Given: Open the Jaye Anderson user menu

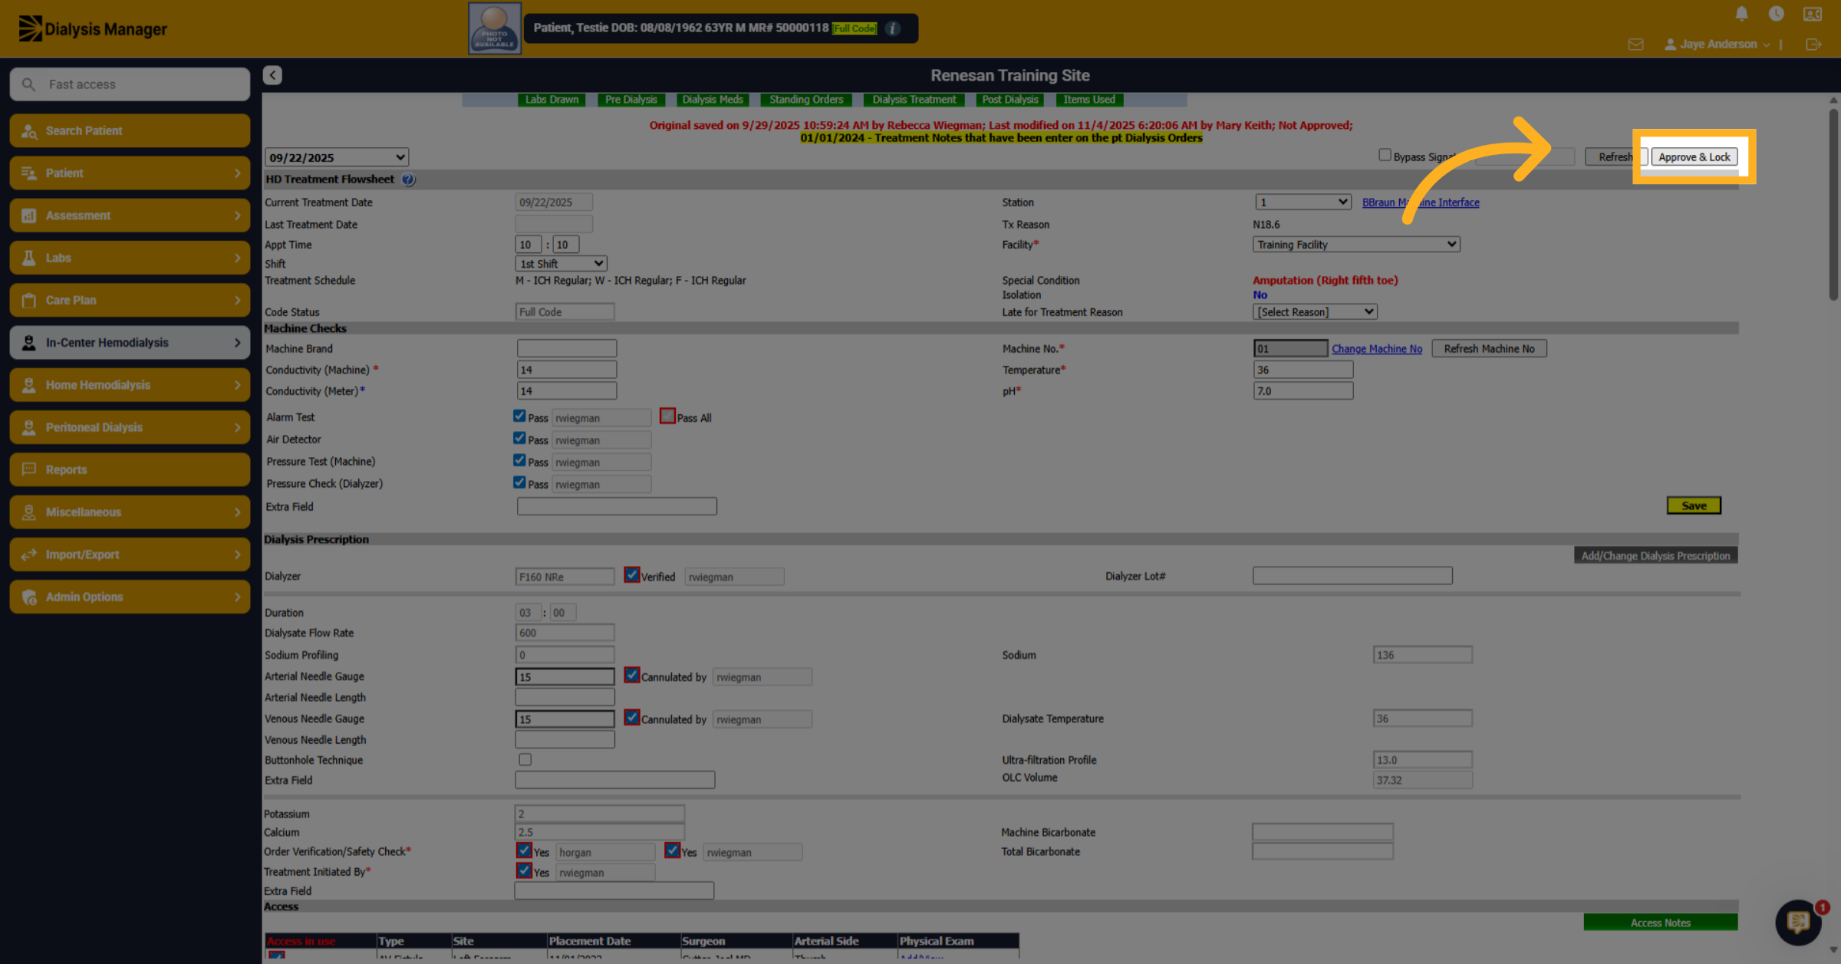Looking at the screenshot, I should [1717, 44].
